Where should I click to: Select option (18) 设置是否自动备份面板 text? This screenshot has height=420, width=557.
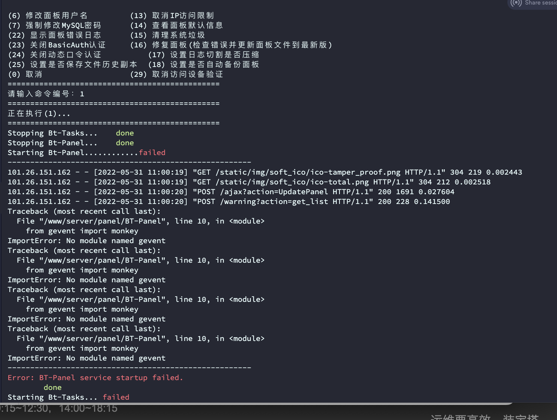click(204, 64)
